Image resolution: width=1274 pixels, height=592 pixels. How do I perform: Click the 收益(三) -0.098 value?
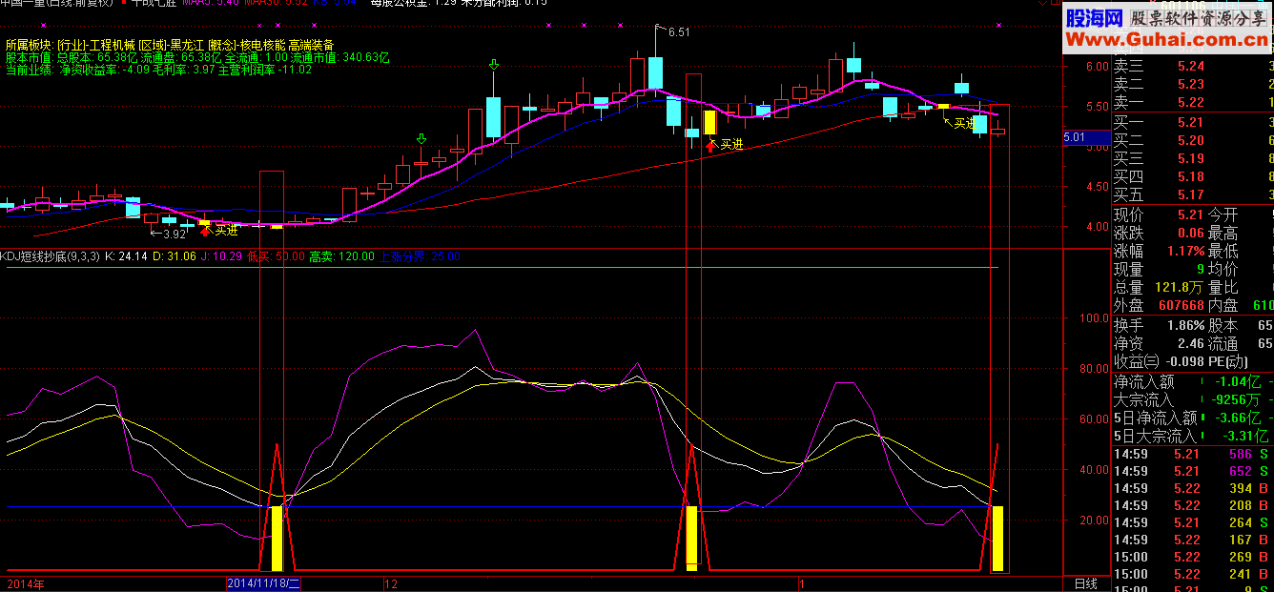tap(1183, 361)
